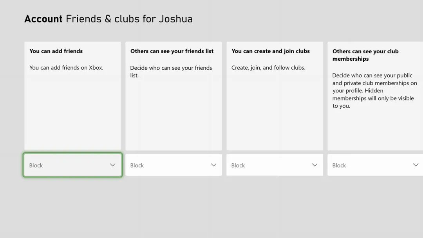The height and width of the screenshot is (238, 423).
Task: Click the 'You can create and join clubs' heading
Action: (270, 51)
